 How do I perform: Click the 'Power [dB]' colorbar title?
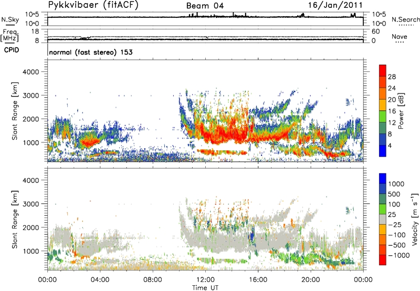click(x=401, y=111)
